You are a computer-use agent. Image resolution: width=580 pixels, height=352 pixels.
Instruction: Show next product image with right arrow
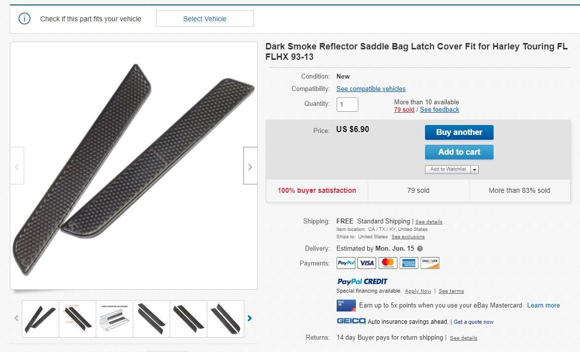click(x=250, y=166)
